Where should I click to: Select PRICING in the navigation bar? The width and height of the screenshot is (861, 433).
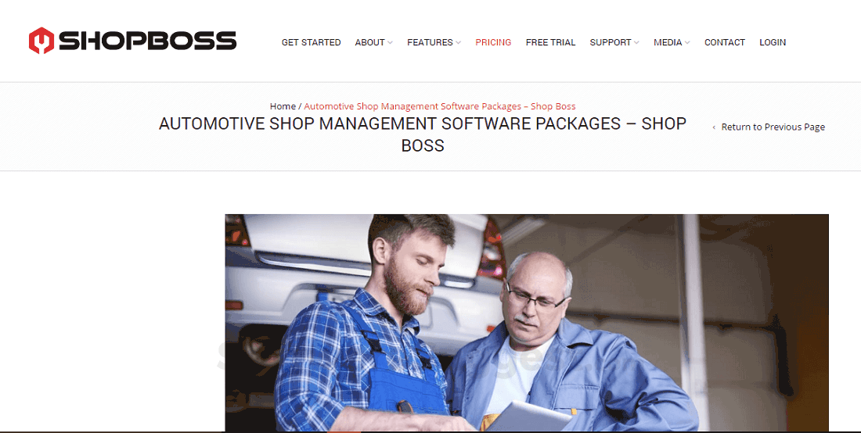[x=493, y=42]
